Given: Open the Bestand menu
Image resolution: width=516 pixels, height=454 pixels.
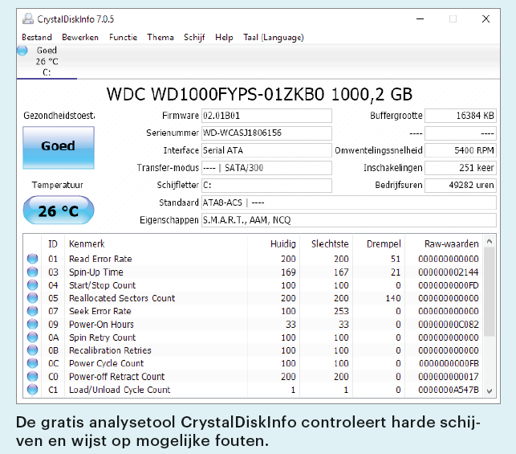Looking at the screenshot, I should coord(37,37).
